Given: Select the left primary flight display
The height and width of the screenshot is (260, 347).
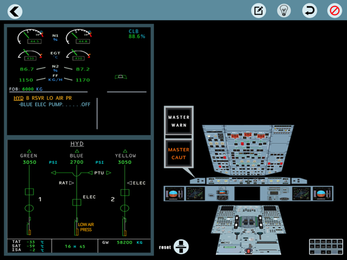Looking at the screenshot, I should [x=175, y=193].
